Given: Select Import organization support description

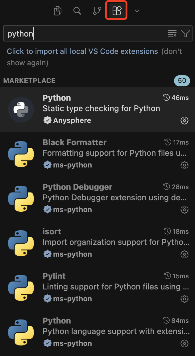Looking at the screenshot, I should pyautogui.click(x=116, y=242).
